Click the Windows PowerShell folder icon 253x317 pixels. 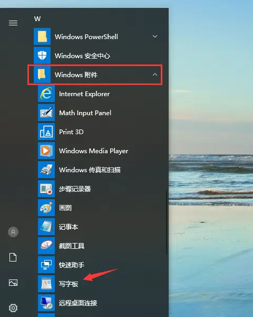coord(42,36)
